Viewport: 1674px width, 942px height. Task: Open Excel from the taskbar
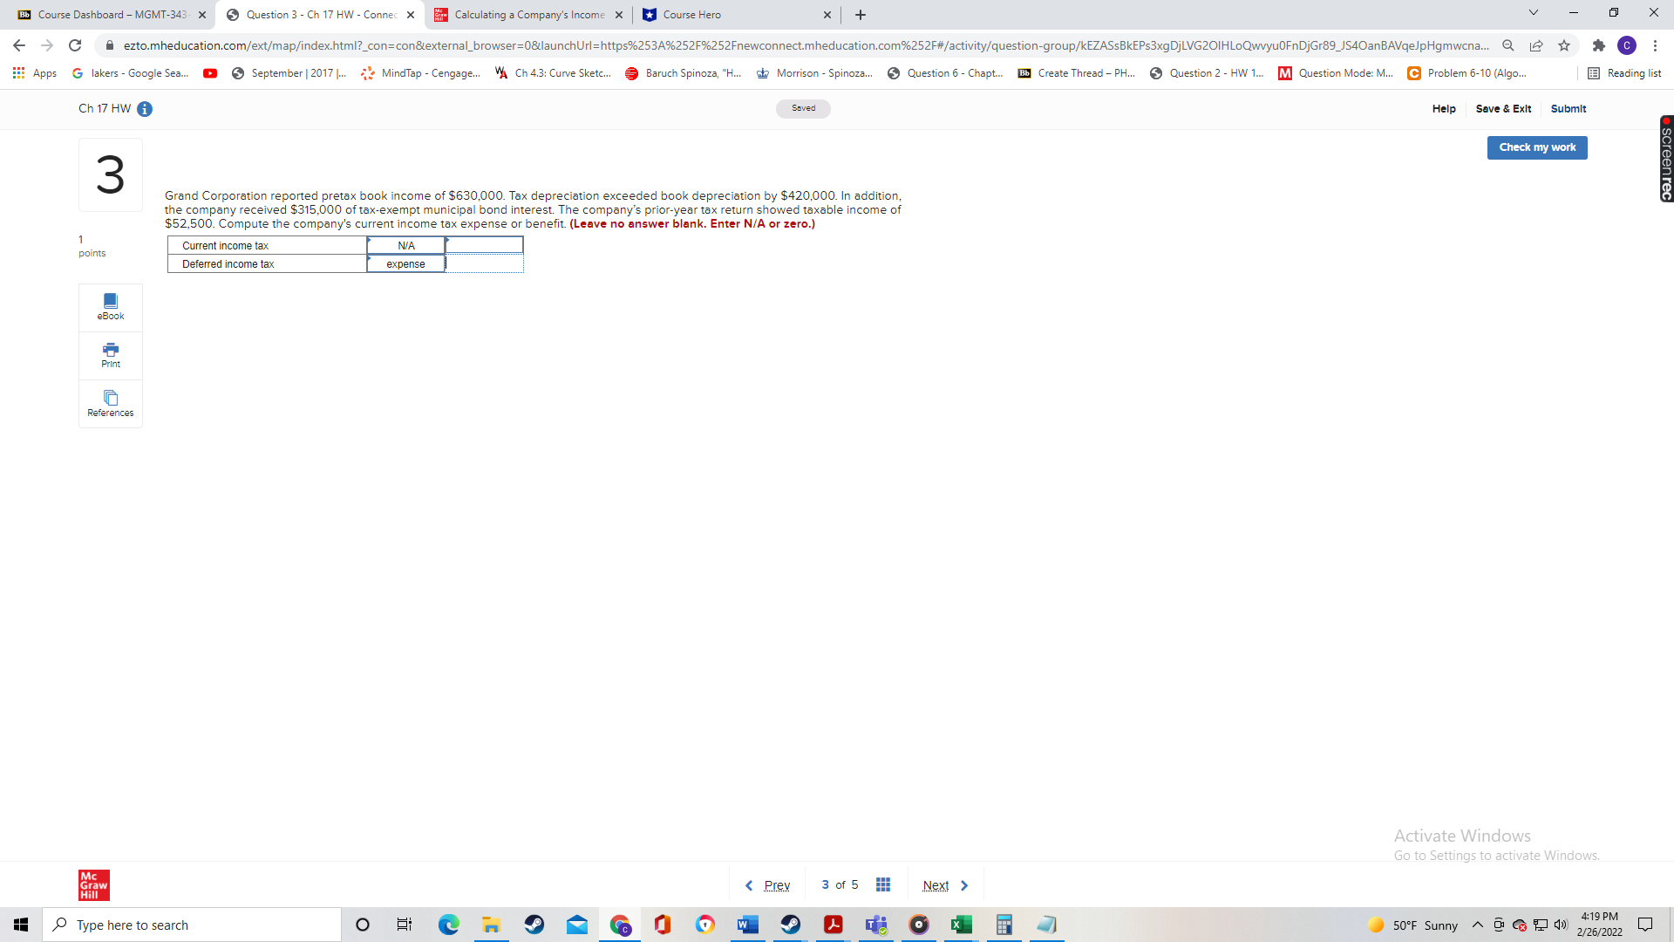pyautogui.click(x=962, y=925)
